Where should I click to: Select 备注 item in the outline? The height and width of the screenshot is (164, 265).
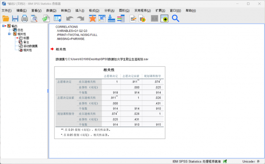coord(26,42)
